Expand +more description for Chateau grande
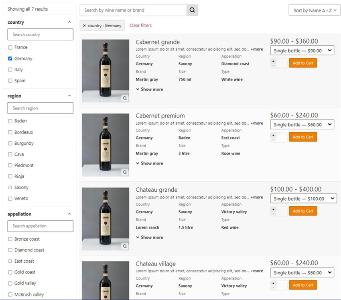Viewport: 341px width, 300px height. pos(257,197)
